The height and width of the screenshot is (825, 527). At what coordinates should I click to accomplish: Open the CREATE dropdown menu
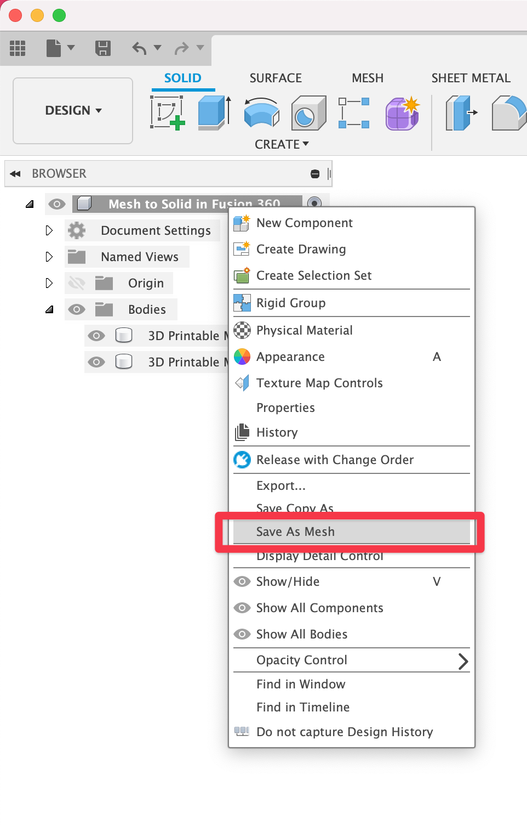[282, 144]
